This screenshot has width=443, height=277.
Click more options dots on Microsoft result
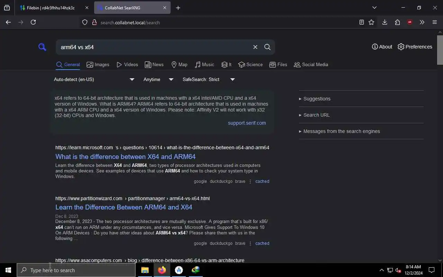[250, 181]
